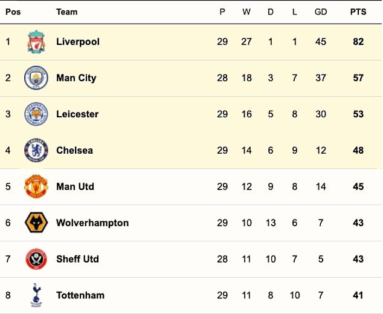This screenshot has height=314, width=383.
Task: Click the Sheff Utd team name
Action: coord(77,259)
